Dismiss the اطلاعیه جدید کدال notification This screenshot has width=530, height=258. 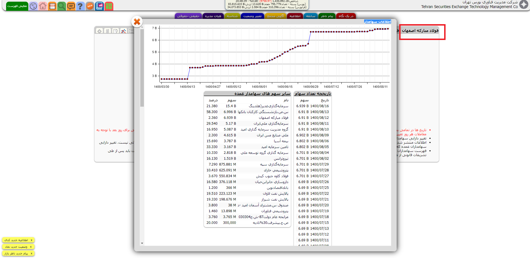click(x=31, y=240)
